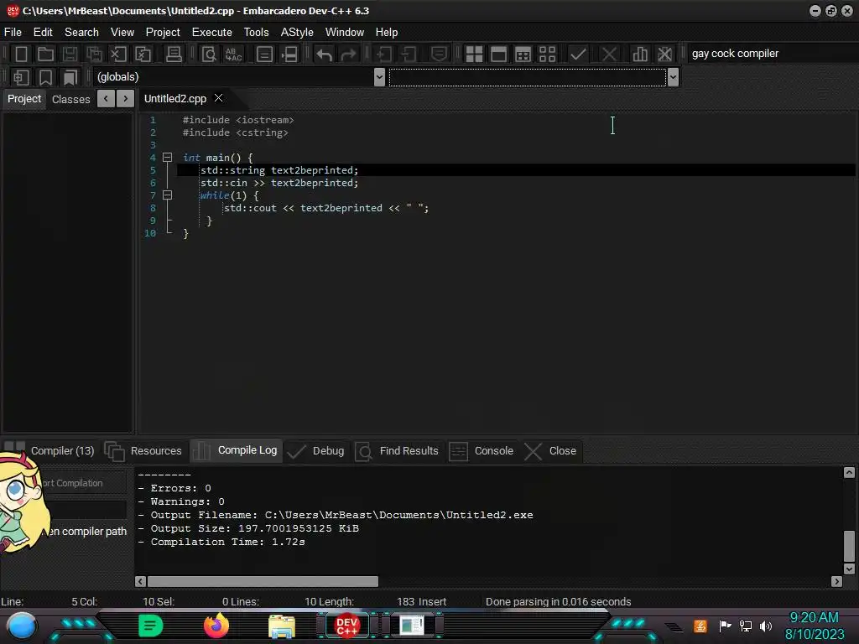Image resolution: width=859 pixels, height=644 pixels.
Task: Click the left tab navigation arrow
Action: click(106, 99)
